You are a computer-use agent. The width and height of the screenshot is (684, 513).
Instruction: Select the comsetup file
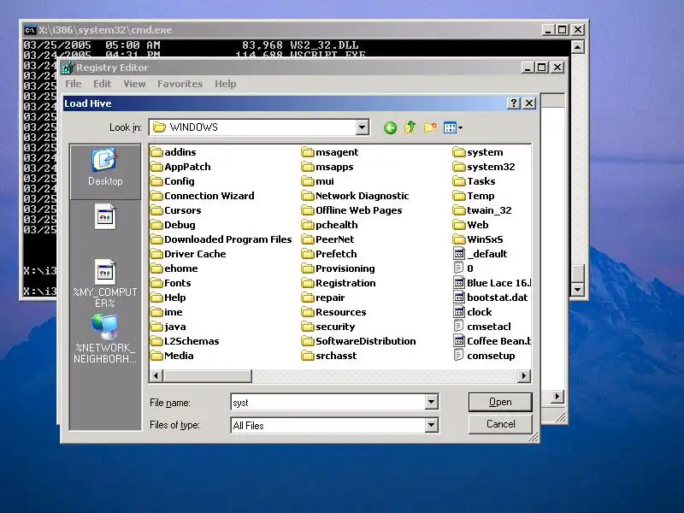click(484, 356)
